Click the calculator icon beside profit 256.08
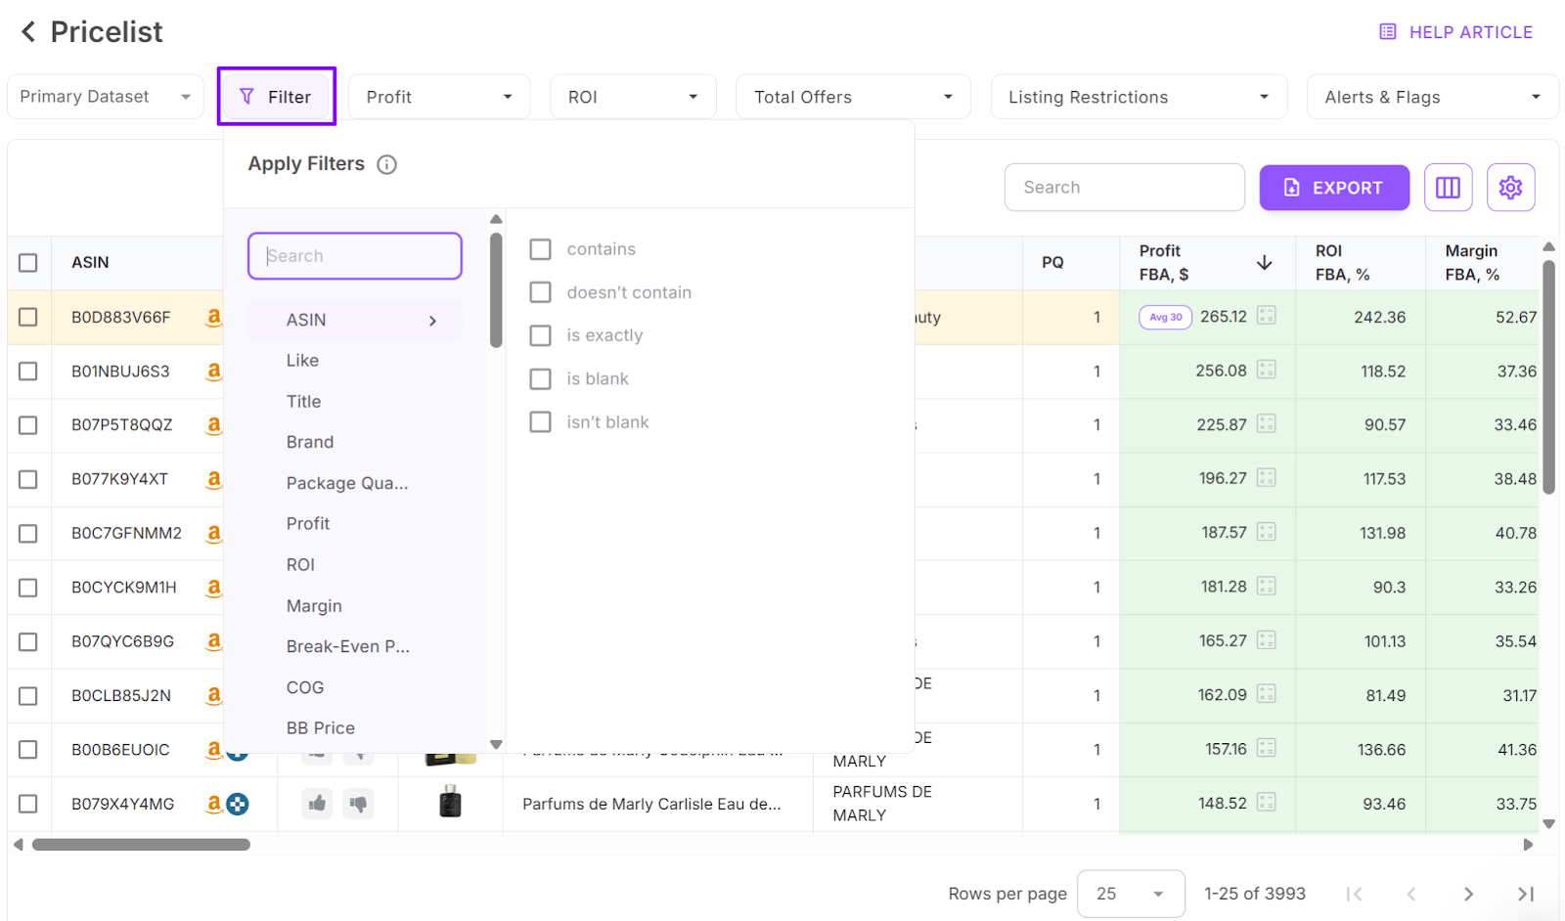Viewport: 1565px width, 921px height. (1267, 370)
